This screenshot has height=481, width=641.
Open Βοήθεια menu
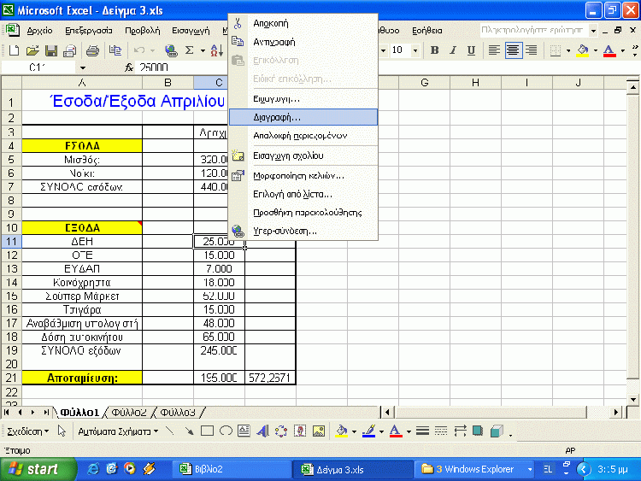(426, 30)
